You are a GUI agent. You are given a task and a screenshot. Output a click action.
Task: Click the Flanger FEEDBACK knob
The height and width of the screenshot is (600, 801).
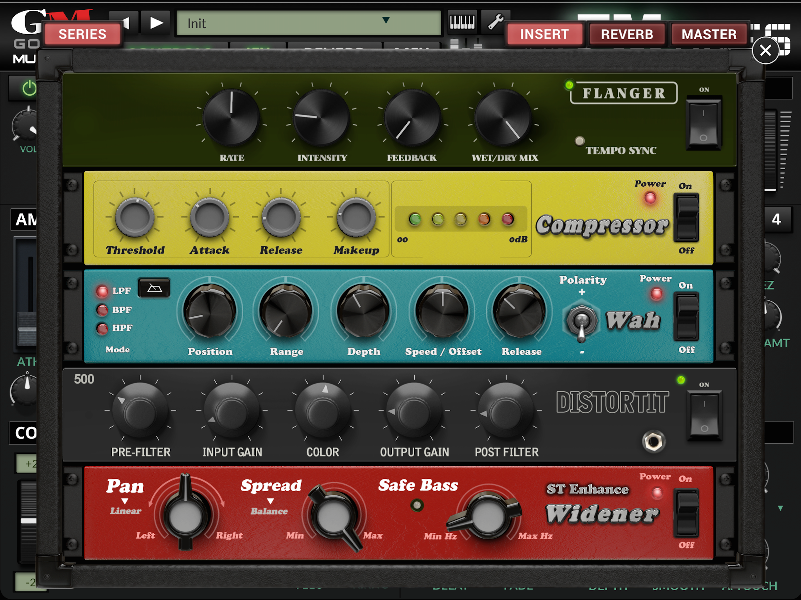click(x=412, y=117)
